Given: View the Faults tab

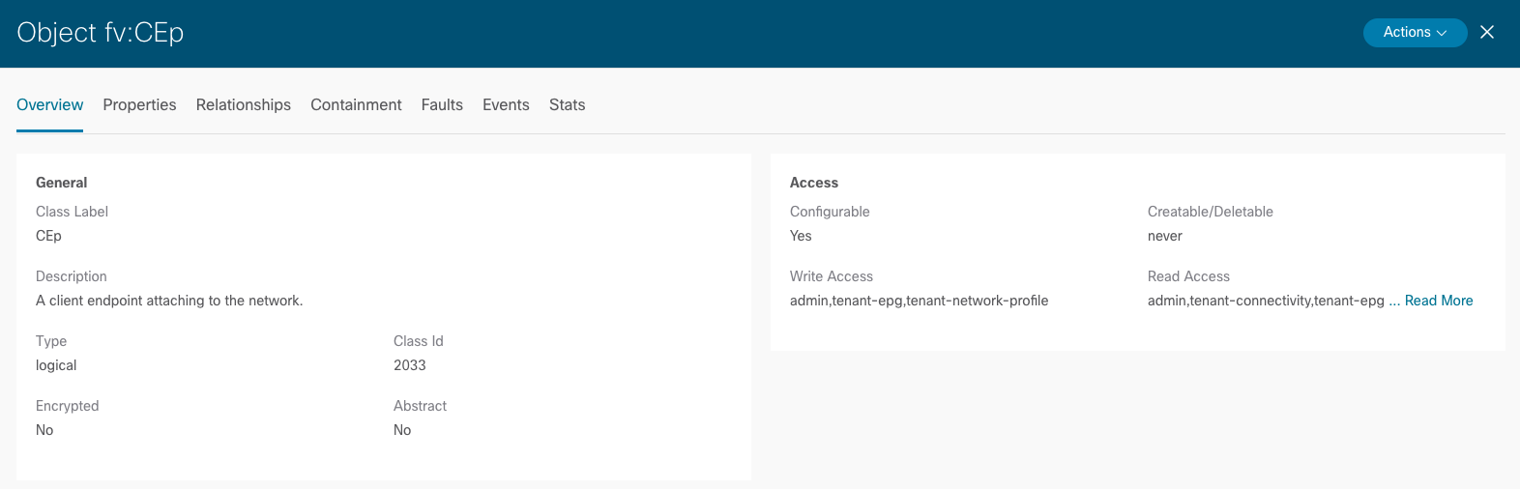Looking at the screenshot, I should coord(442,104).
